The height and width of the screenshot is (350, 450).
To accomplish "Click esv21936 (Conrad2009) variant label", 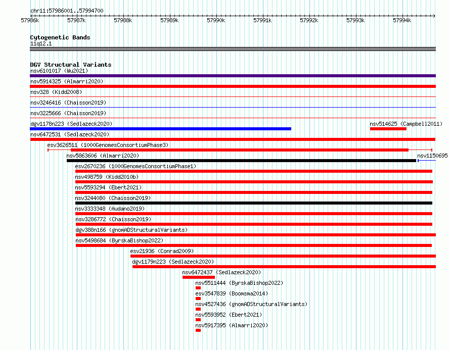I will [162, 251].
